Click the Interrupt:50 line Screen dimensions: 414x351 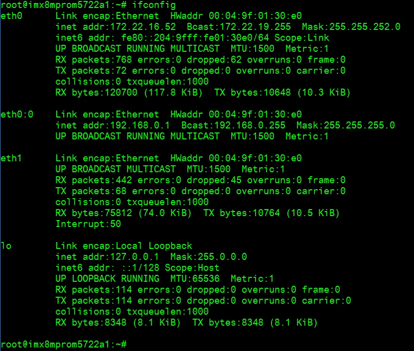[88, 224]
